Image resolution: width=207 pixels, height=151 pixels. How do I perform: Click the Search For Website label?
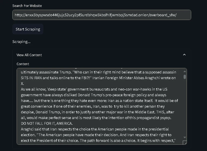click(x=27, y=6)
